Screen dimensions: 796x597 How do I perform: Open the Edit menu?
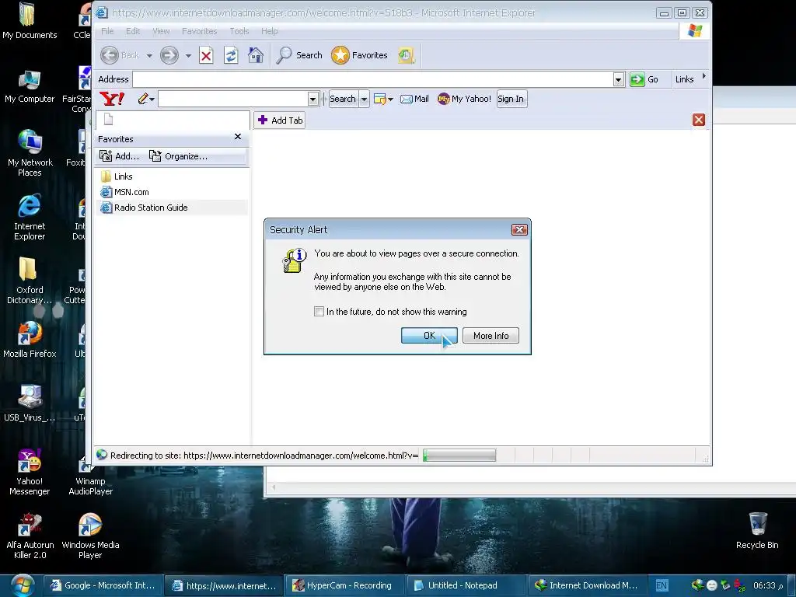[133, 31]
